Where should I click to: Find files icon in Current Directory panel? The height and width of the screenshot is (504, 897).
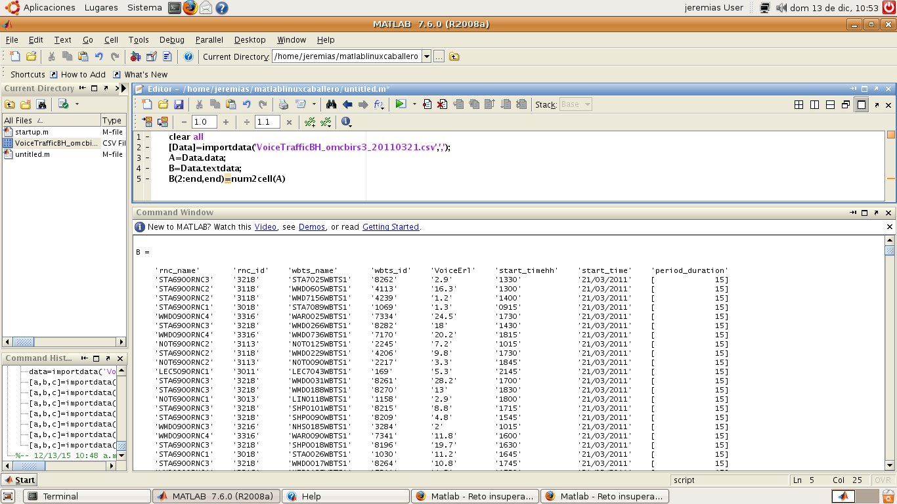coord(41,104)
